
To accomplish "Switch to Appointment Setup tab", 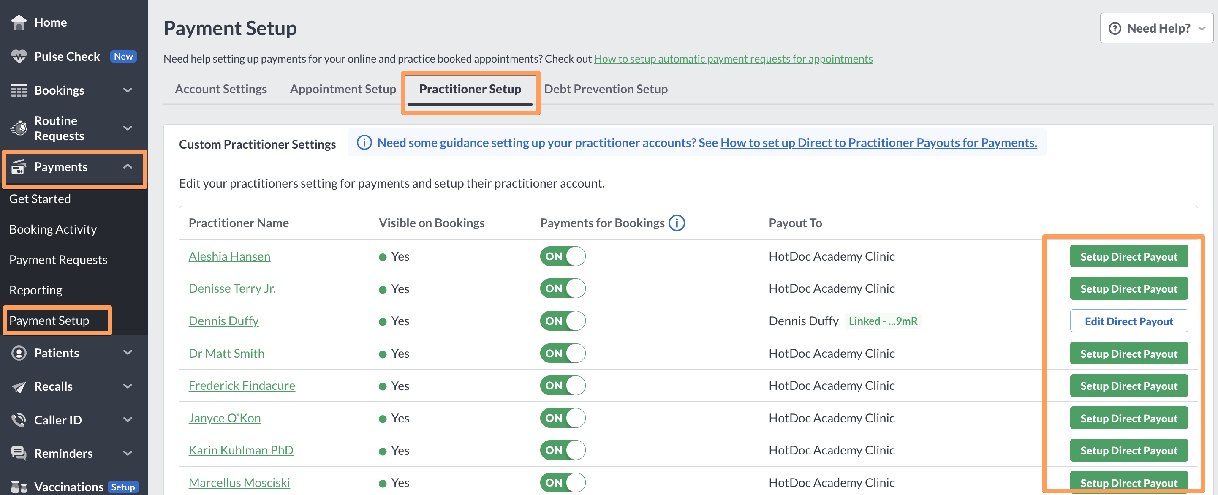I will coord(343,89).
